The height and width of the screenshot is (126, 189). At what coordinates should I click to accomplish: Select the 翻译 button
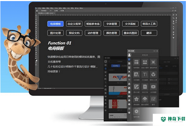(x=149, y=33)
